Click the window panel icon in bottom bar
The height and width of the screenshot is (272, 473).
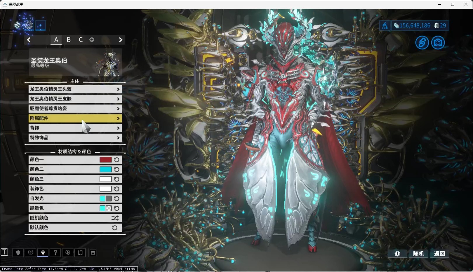pos(93,253)
